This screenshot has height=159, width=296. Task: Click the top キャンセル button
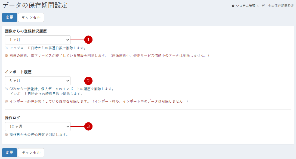31,18
